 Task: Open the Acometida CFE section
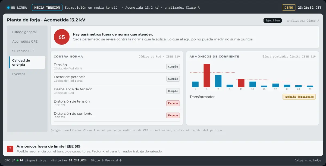27,41
